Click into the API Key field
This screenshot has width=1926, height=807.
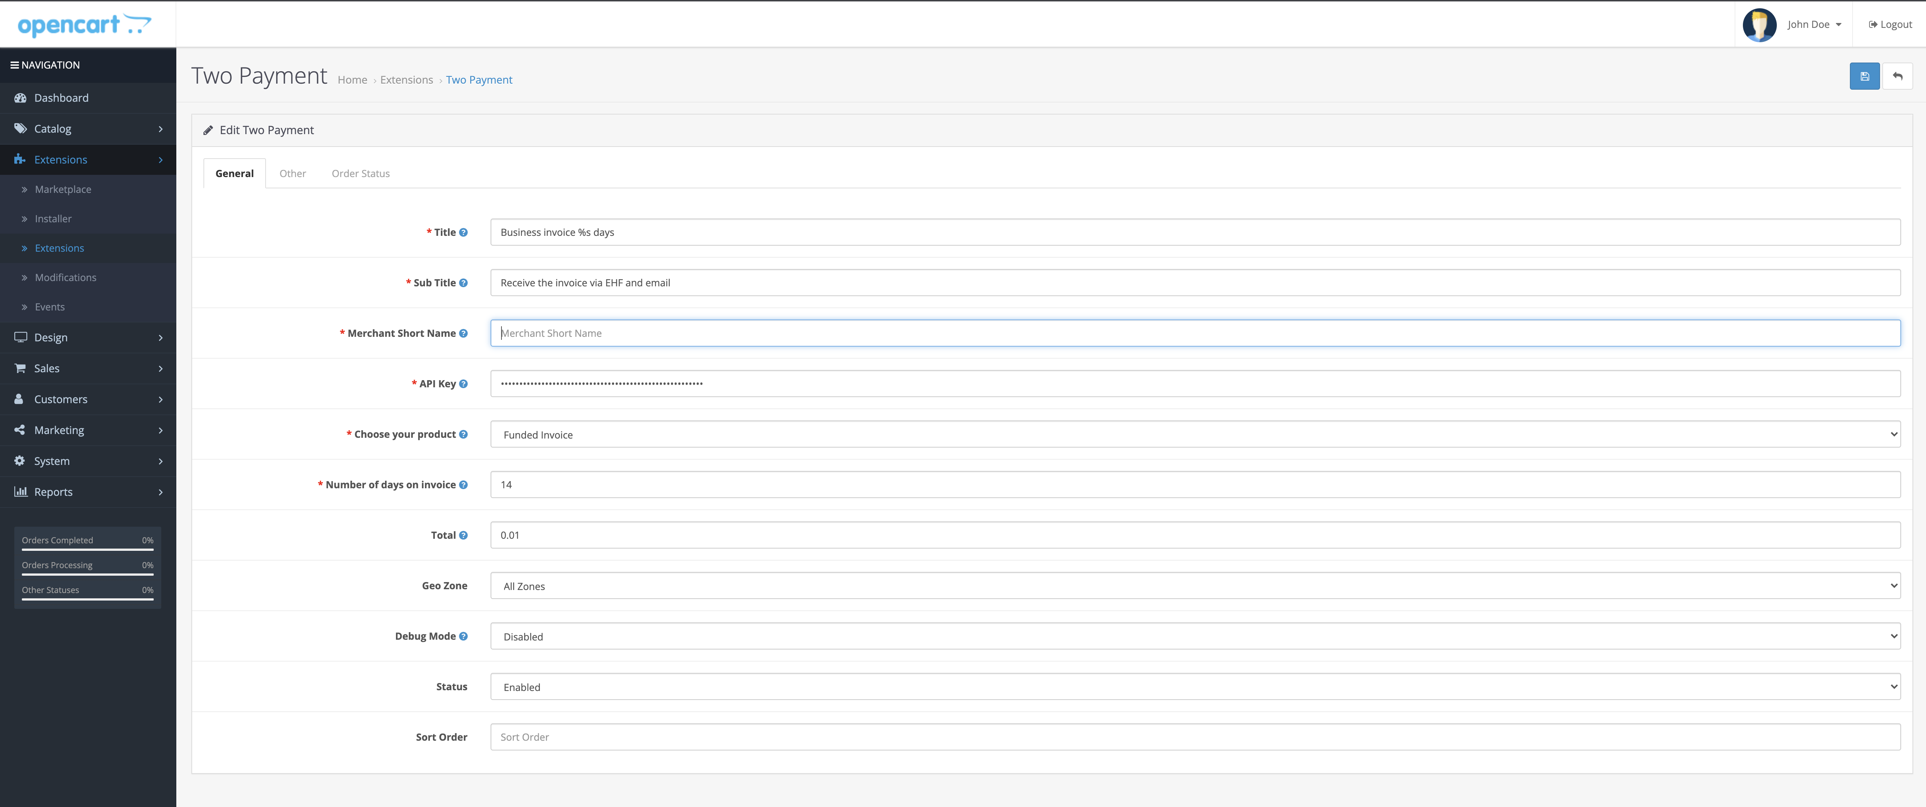1195,384
